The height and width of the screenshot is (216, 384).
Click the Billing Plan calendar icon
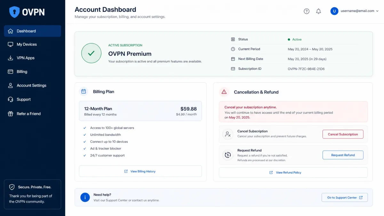pyautogui.click(x=84, y=92)
